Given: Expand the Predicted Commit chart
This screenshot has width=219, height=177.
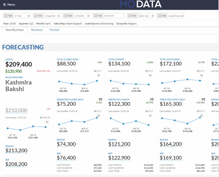Looking at the screenshot, I should 150,116.
